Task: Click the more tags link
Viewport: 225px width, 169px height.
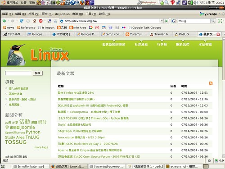Action: [x=41, y=147]
